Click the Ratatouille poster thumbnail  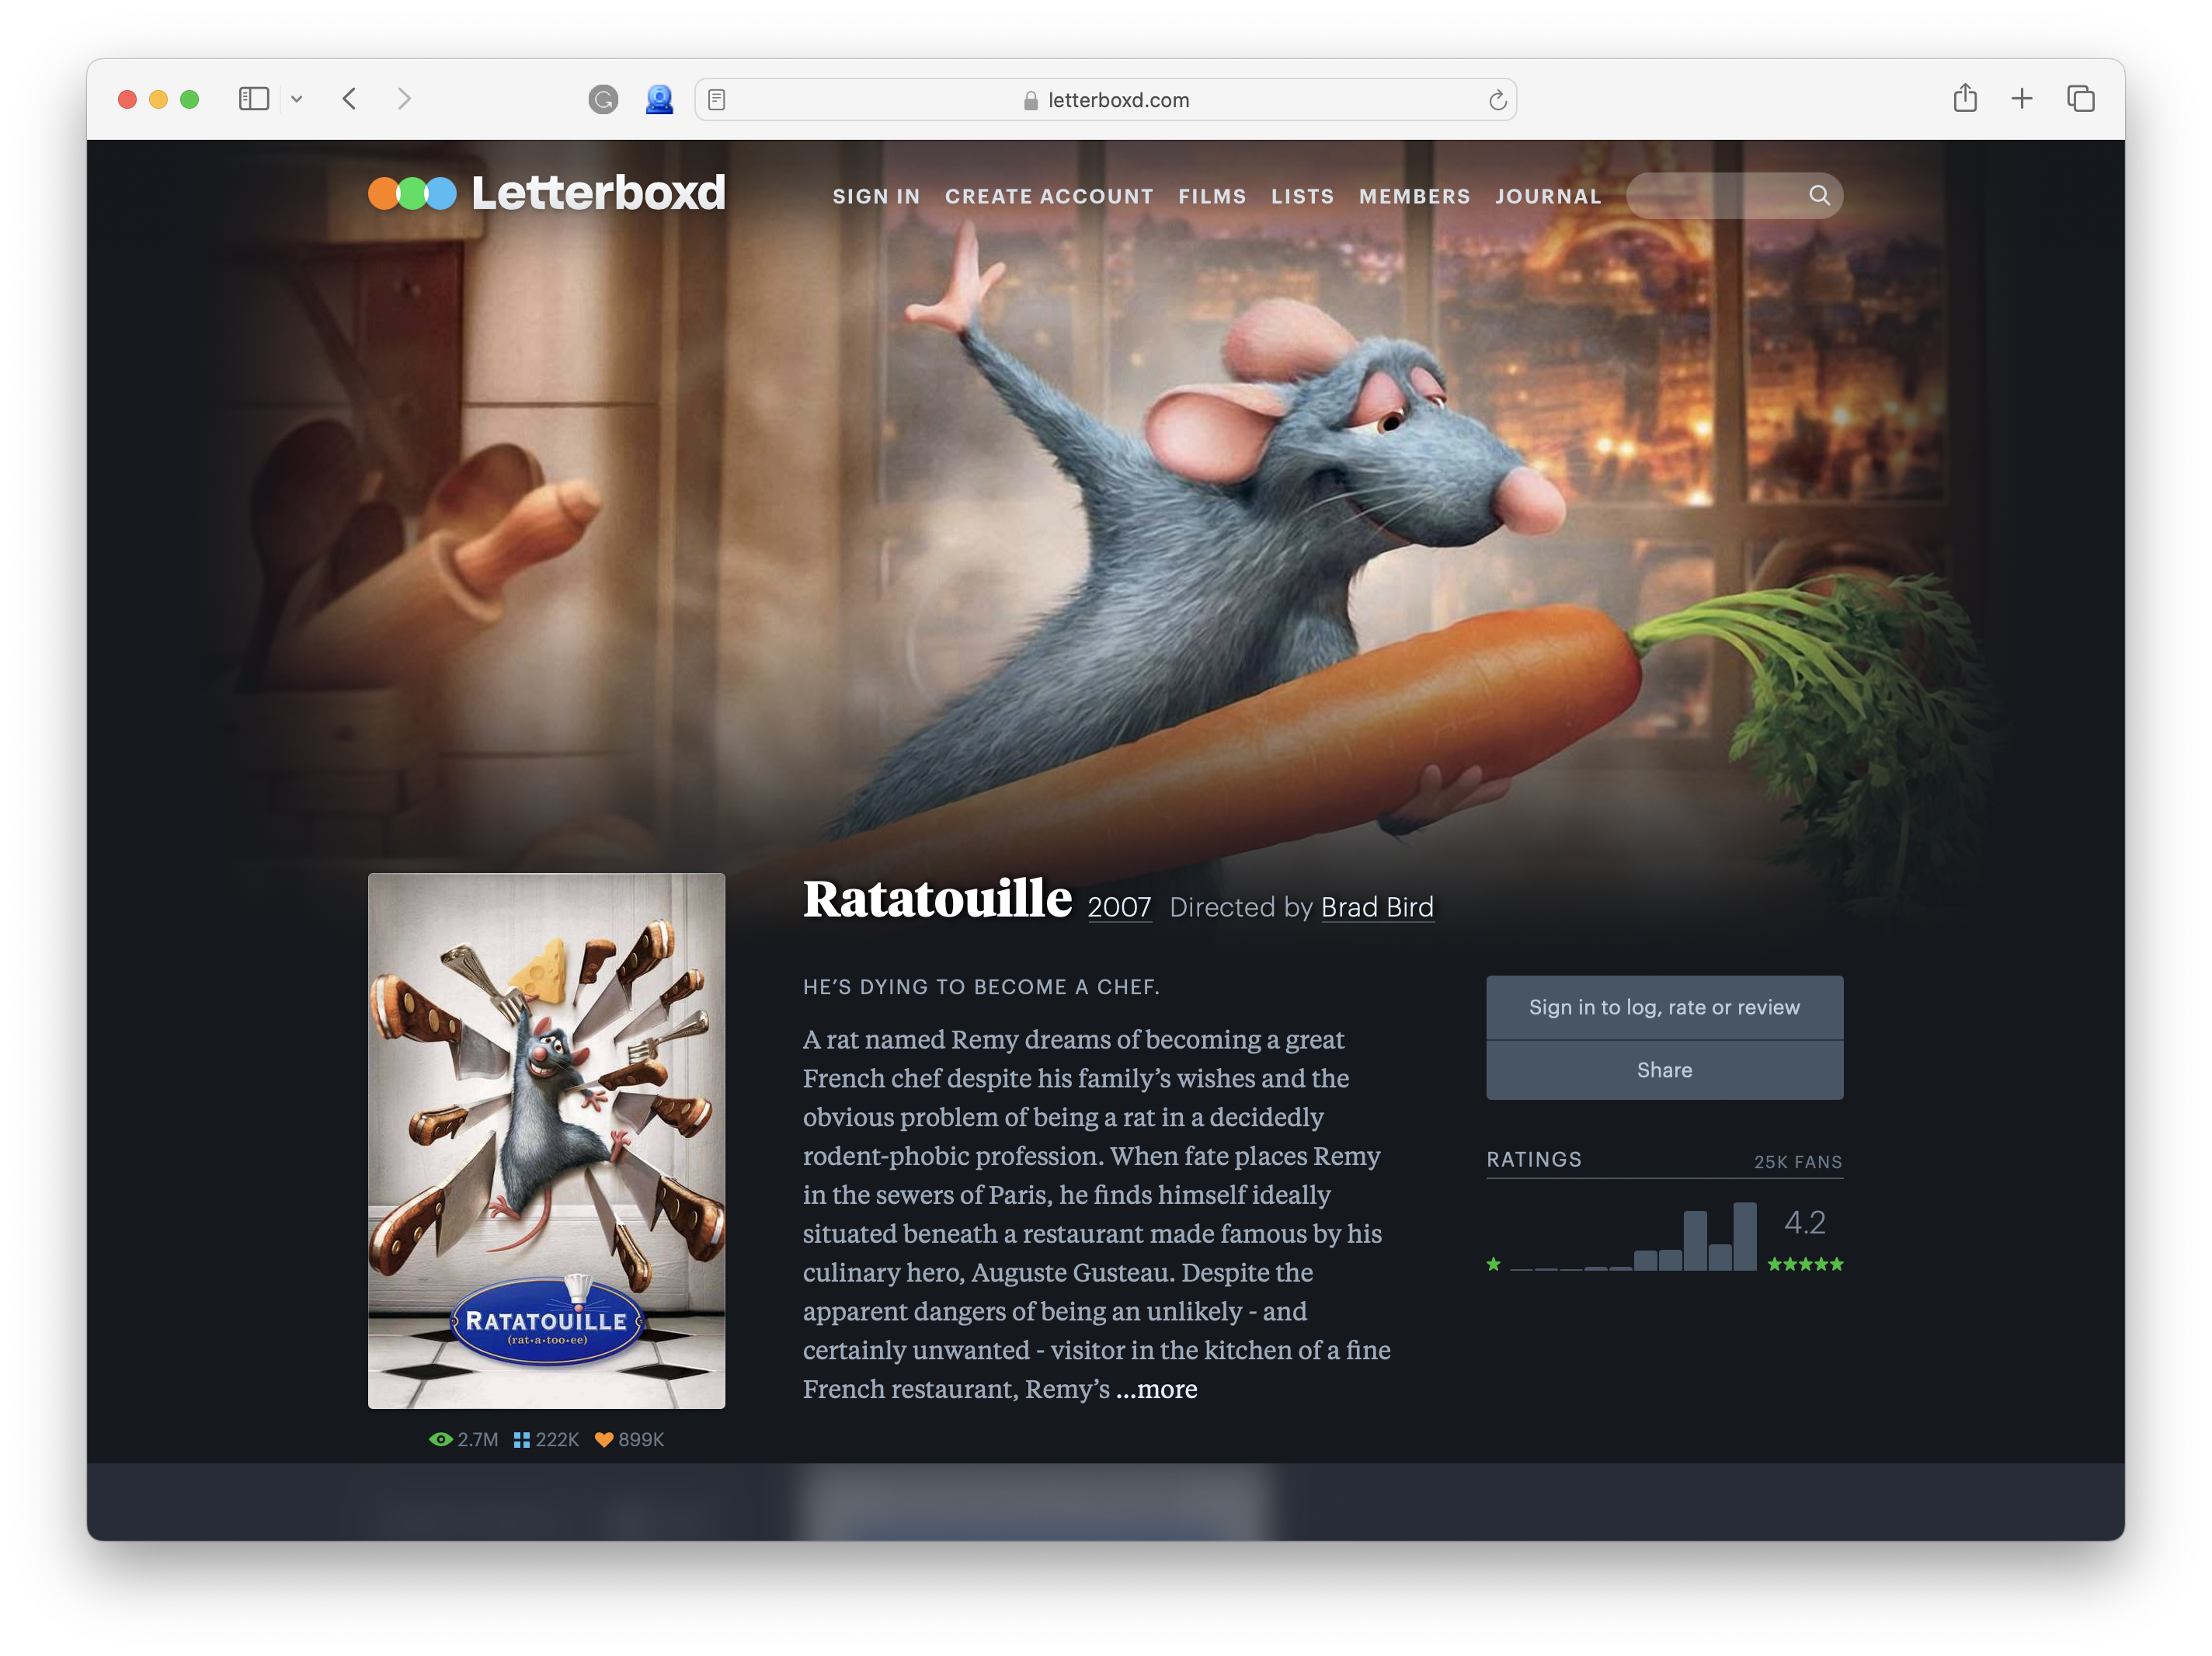tap(546, 1140)
